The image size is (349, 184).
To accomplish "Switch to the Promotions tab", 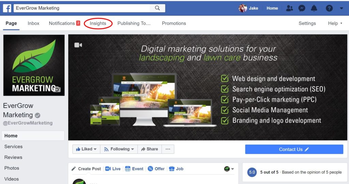I will point(174,23).
